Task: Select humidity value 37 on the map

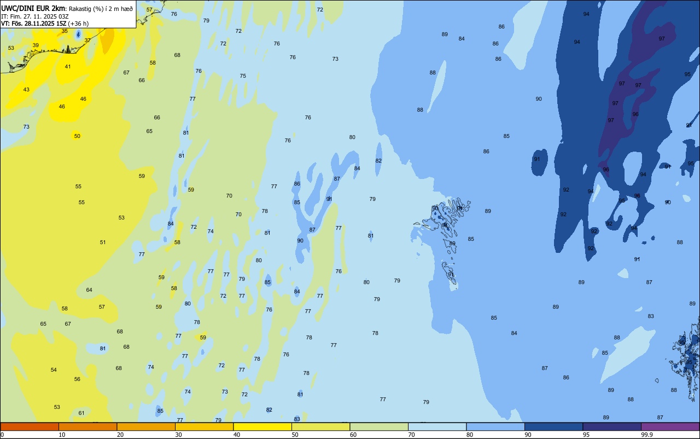Action: coord(87,41)
